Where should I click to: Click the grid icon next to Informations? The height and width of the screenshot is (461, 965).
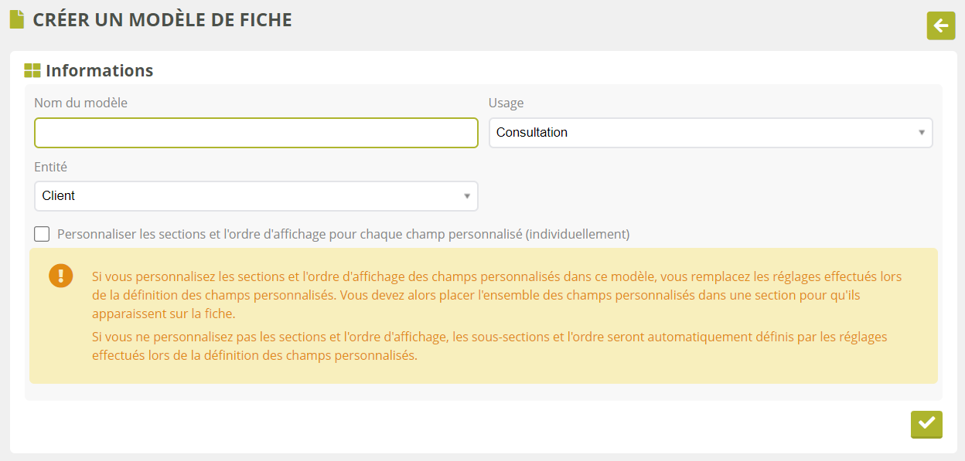[x=32, y=71]
